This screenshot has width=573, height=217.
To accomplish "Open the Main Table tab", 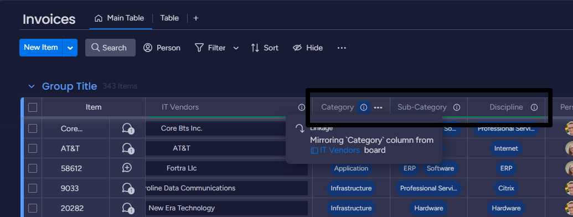I will tap(119, 18).
